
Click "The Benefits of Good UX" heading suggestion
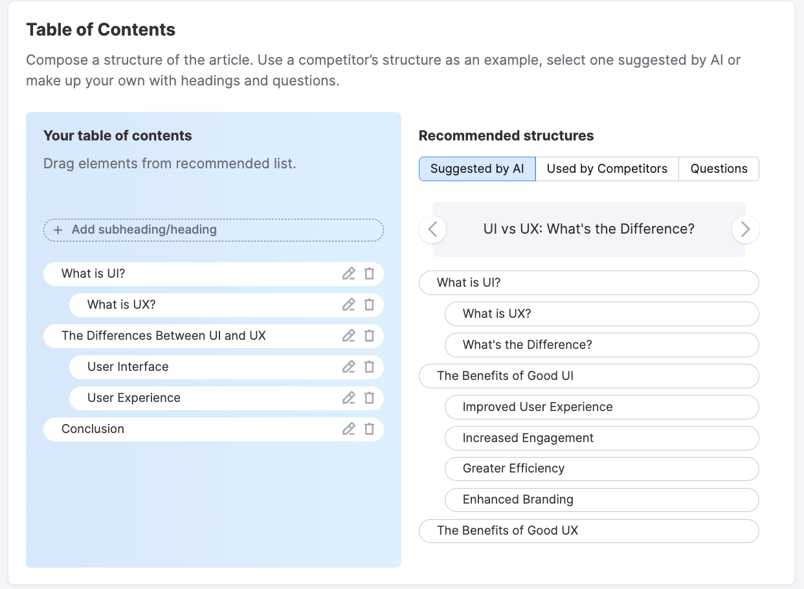pyautogui.click(x=588, y=531)
